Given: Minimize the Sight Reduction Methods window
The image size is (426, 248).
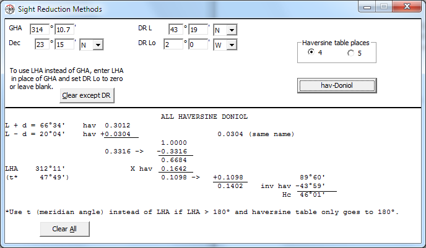Looking at the screenshot, I should [370, 7].
